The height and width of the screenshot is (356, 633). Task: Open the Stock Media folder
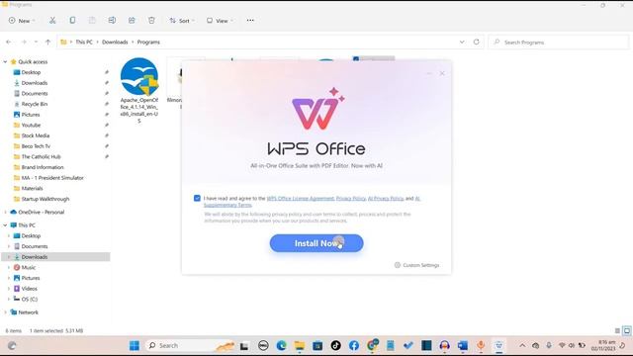36,135
